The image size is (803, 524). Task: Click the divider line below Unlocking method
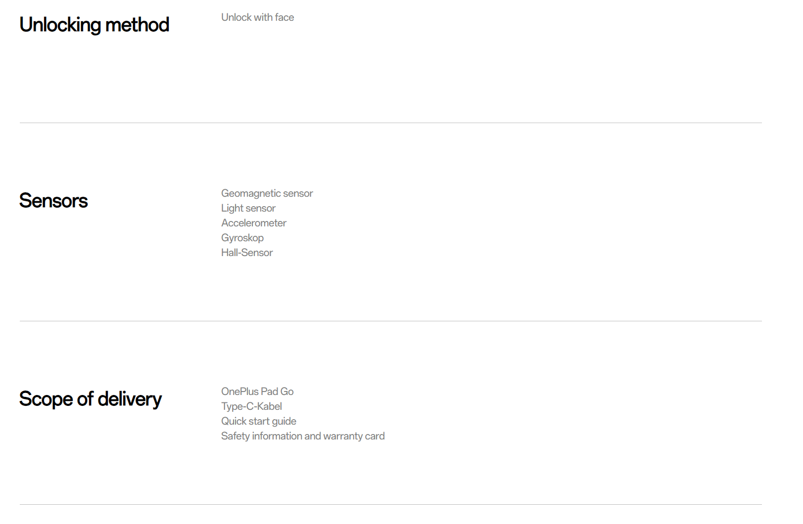point(390,123)
